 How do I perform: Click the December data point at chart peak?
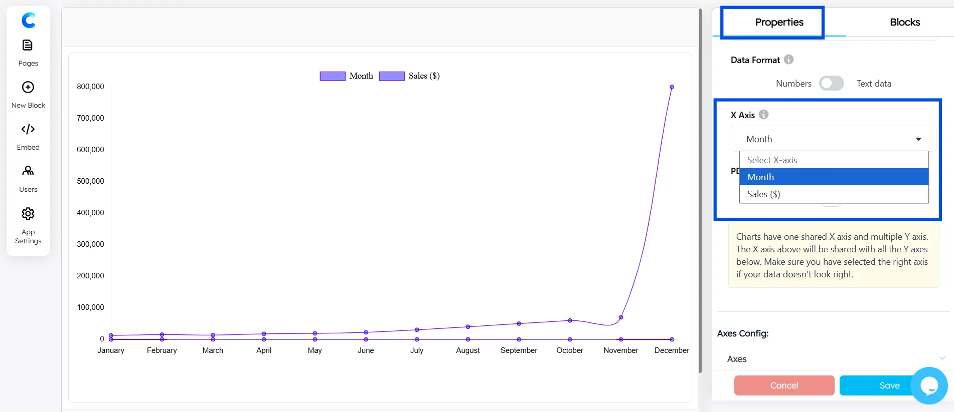click(x=672, y=87)
